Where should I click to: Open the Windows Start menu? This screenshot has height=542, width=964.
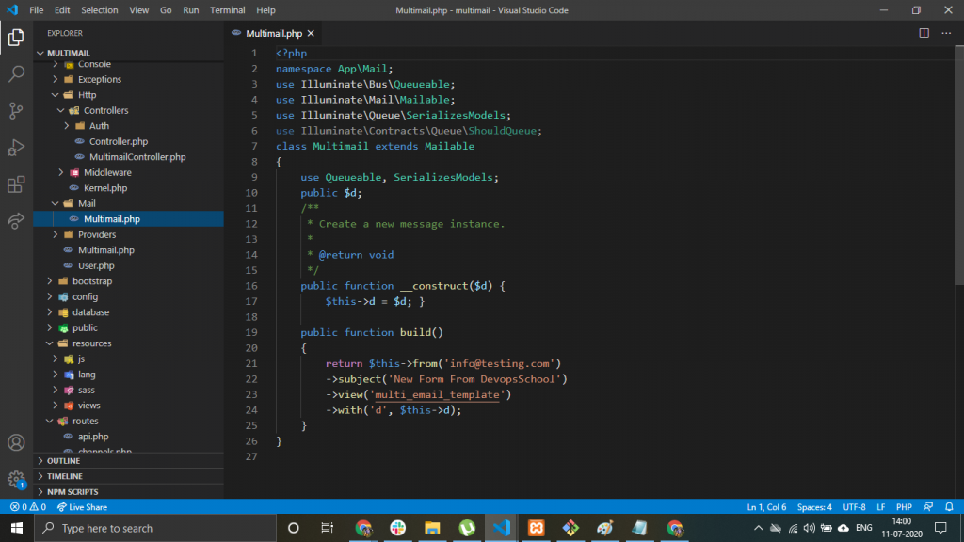pyautogui.click(x=17, y=528)
